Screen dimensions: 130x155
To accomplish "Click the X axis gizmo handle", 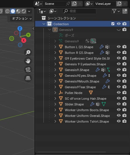I will tap(24, 40).
